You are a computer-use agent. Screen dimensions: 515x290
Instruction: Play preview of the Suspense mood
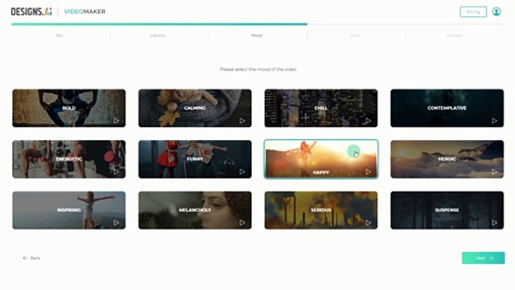[494, 223]
